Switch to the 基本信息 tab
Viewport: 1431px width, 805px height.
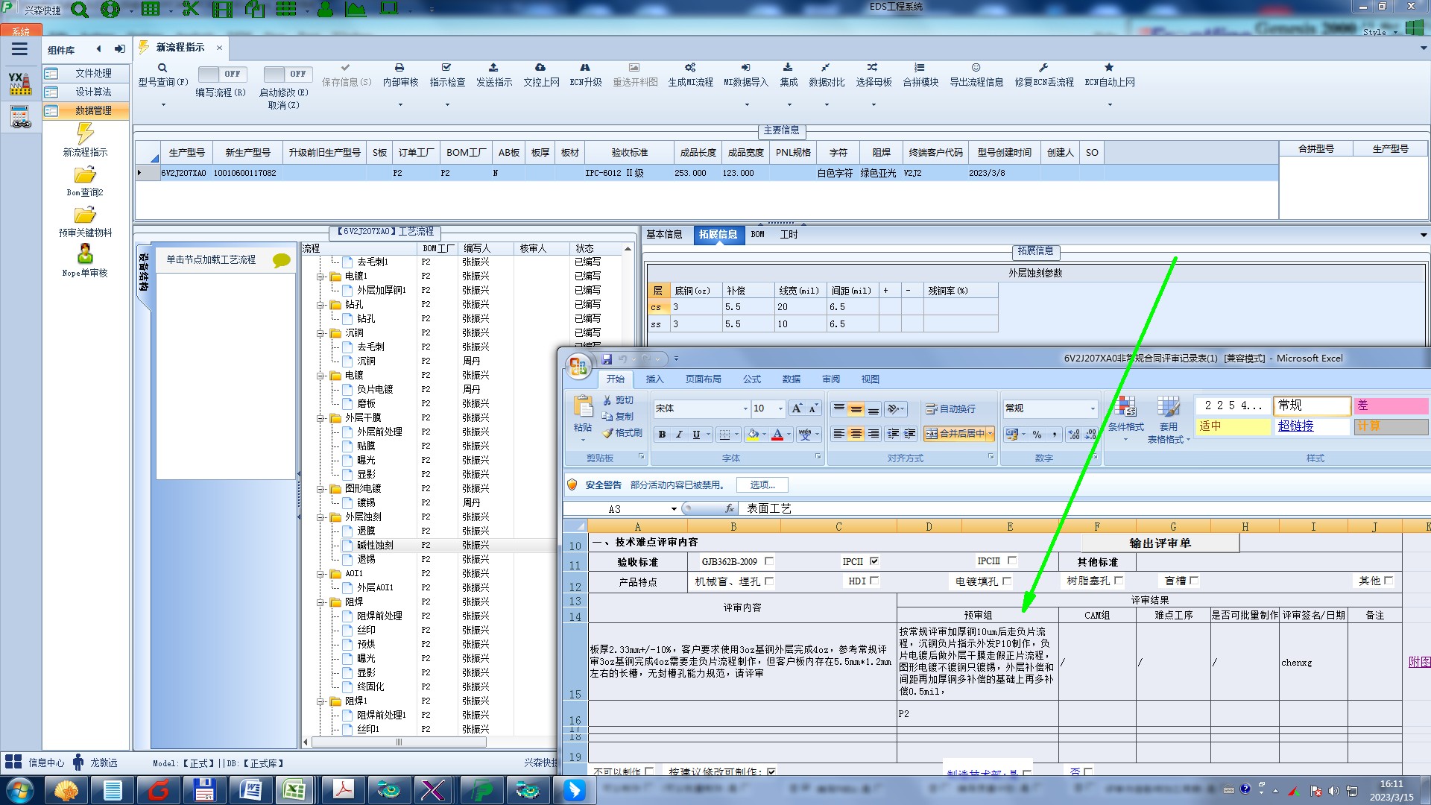point(664,234)
